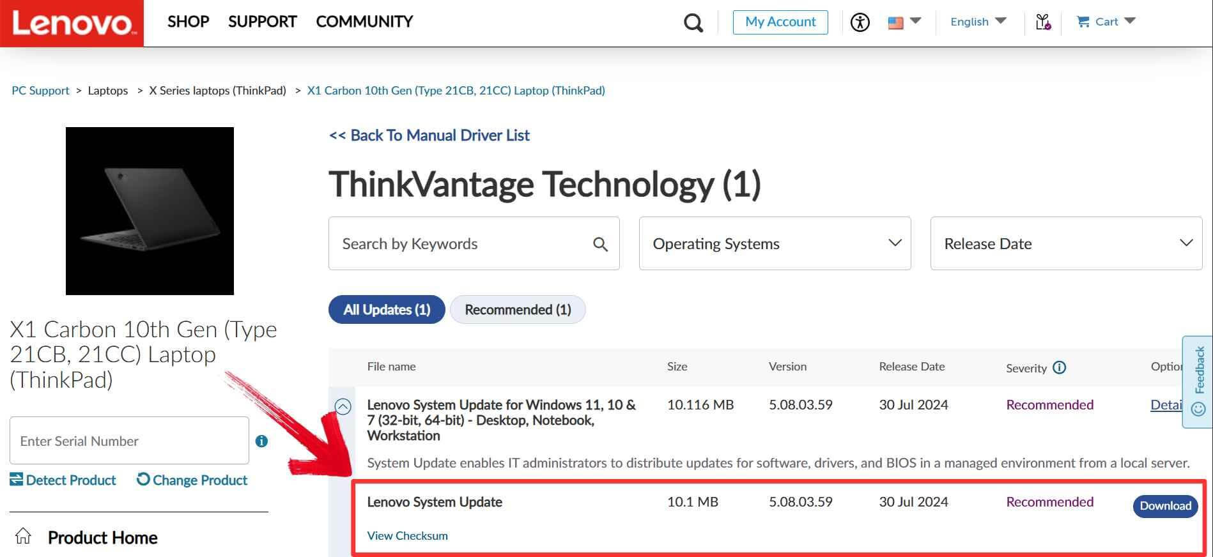1213x557 pixels.
Task: Open the COMMUNITY menu
Action: [x=364, y=22]
